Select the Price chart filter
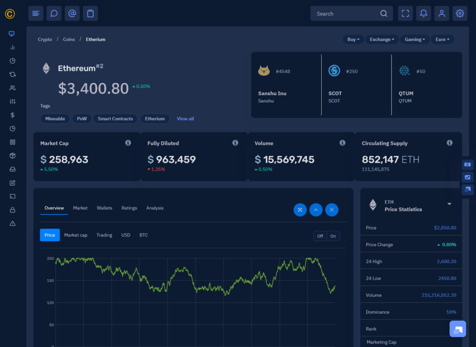 click(50, 235)
